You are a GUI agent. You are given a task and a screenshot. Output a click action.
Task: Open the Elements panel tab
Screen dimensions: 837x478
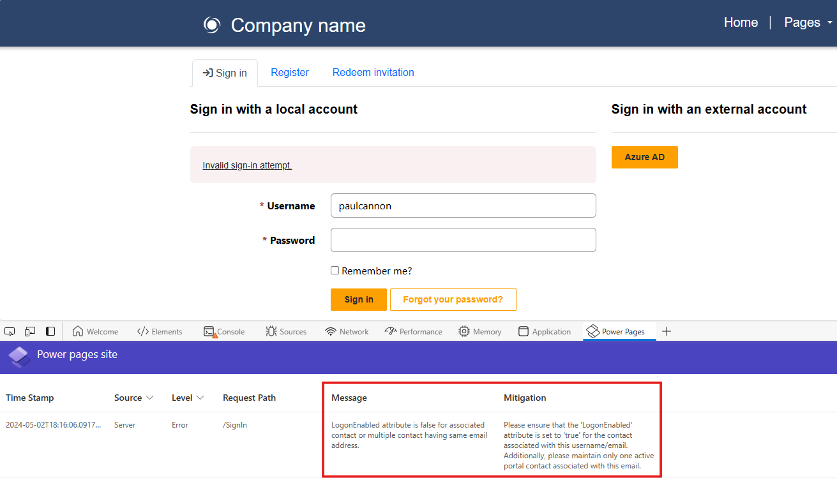[x=160, y=331]
